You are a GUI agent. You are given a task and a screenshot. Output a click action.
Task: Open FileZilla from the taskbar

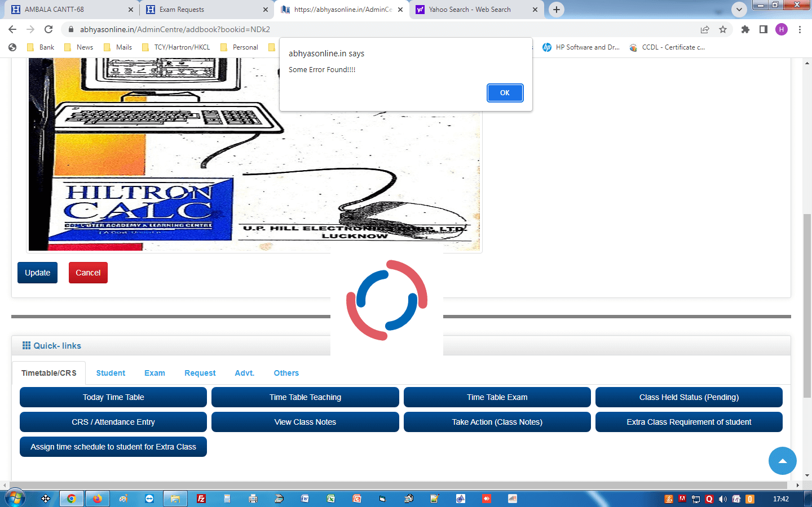click(x=201, y=499)
